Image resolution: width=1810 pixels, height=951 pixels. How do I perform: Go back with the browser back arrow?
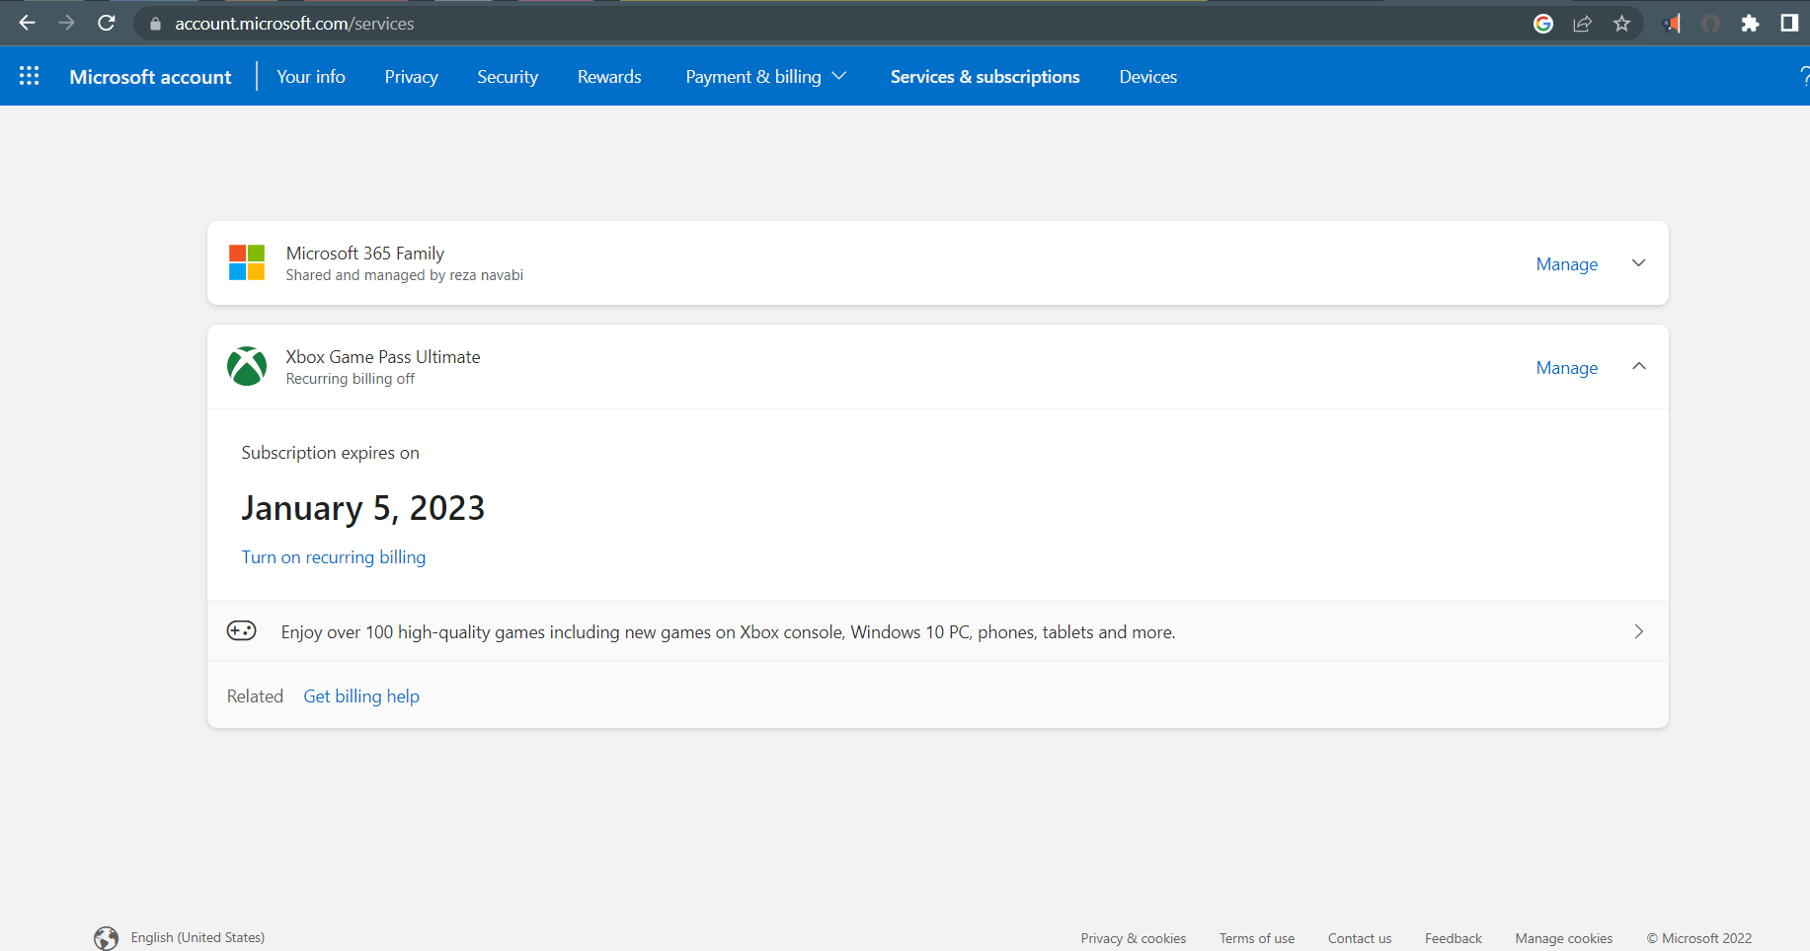click(28, 23)
